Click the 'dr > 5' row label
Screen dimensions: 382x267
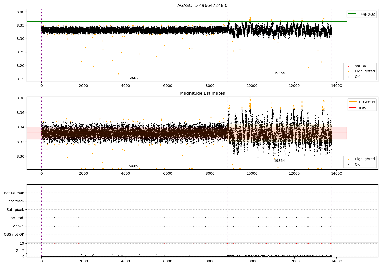click(x=19, y=226)
